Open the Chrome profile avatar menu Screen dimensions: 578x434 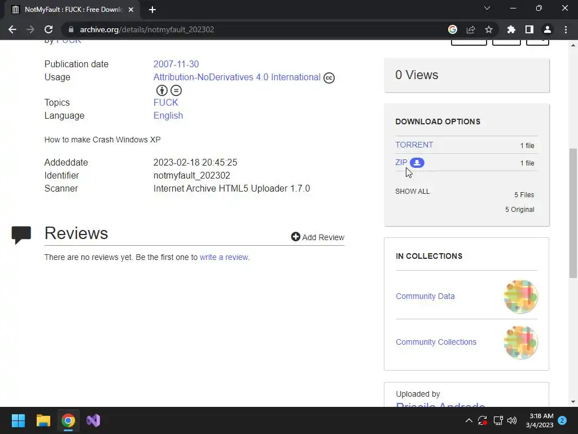[548, 29]
